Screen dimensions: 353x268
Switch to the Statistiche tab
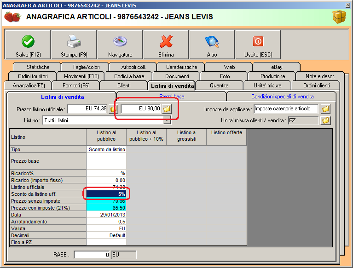38,67
